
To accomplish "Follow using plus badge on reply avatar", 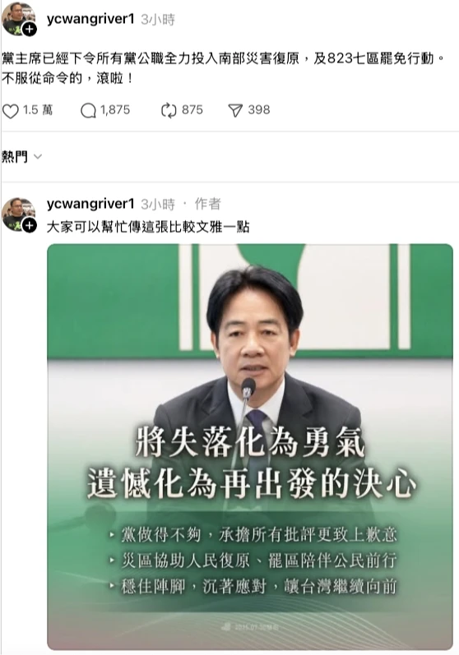I will [30, 225].
